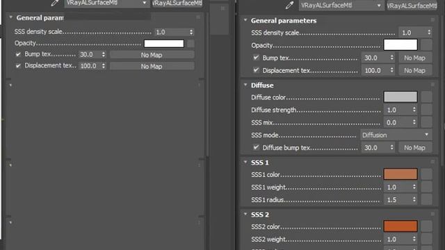445x250 pixels.
Task: Click SSS1 weight spinner arrows
Action: click(414, 187)
